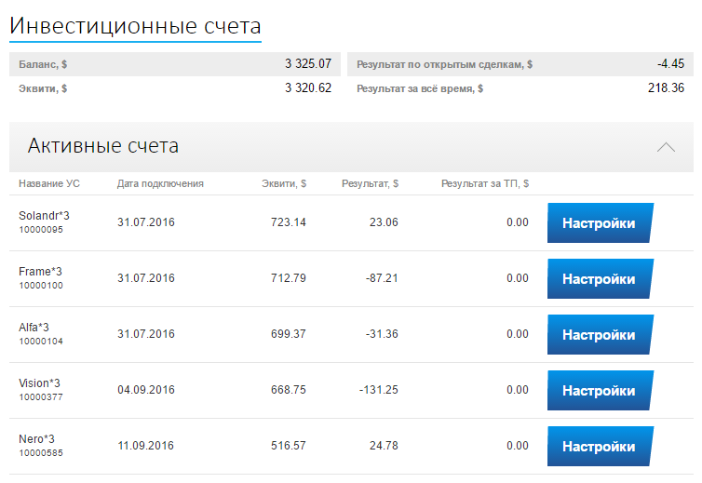The height and width of the screenshot is (483, 702).
Task: Click the Vision*3 account name
Action: (x=39, y=383)
